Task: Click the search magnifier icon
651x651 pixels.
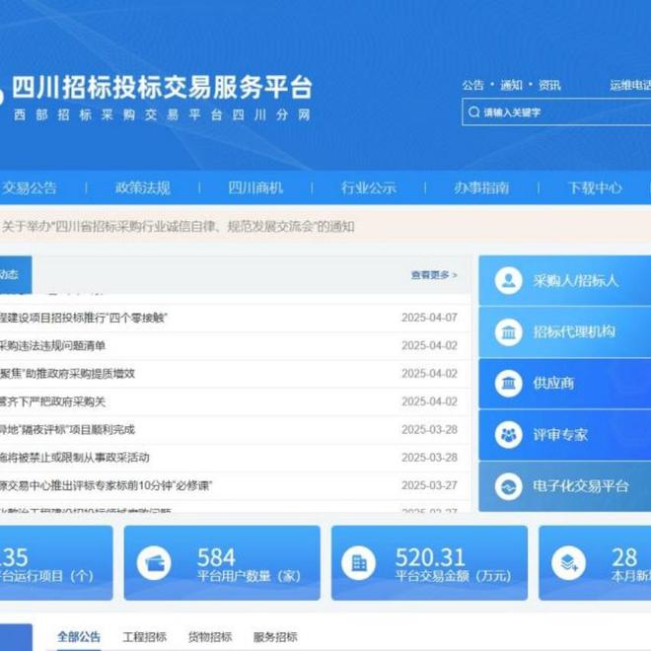Action: [x=473, y=112]
